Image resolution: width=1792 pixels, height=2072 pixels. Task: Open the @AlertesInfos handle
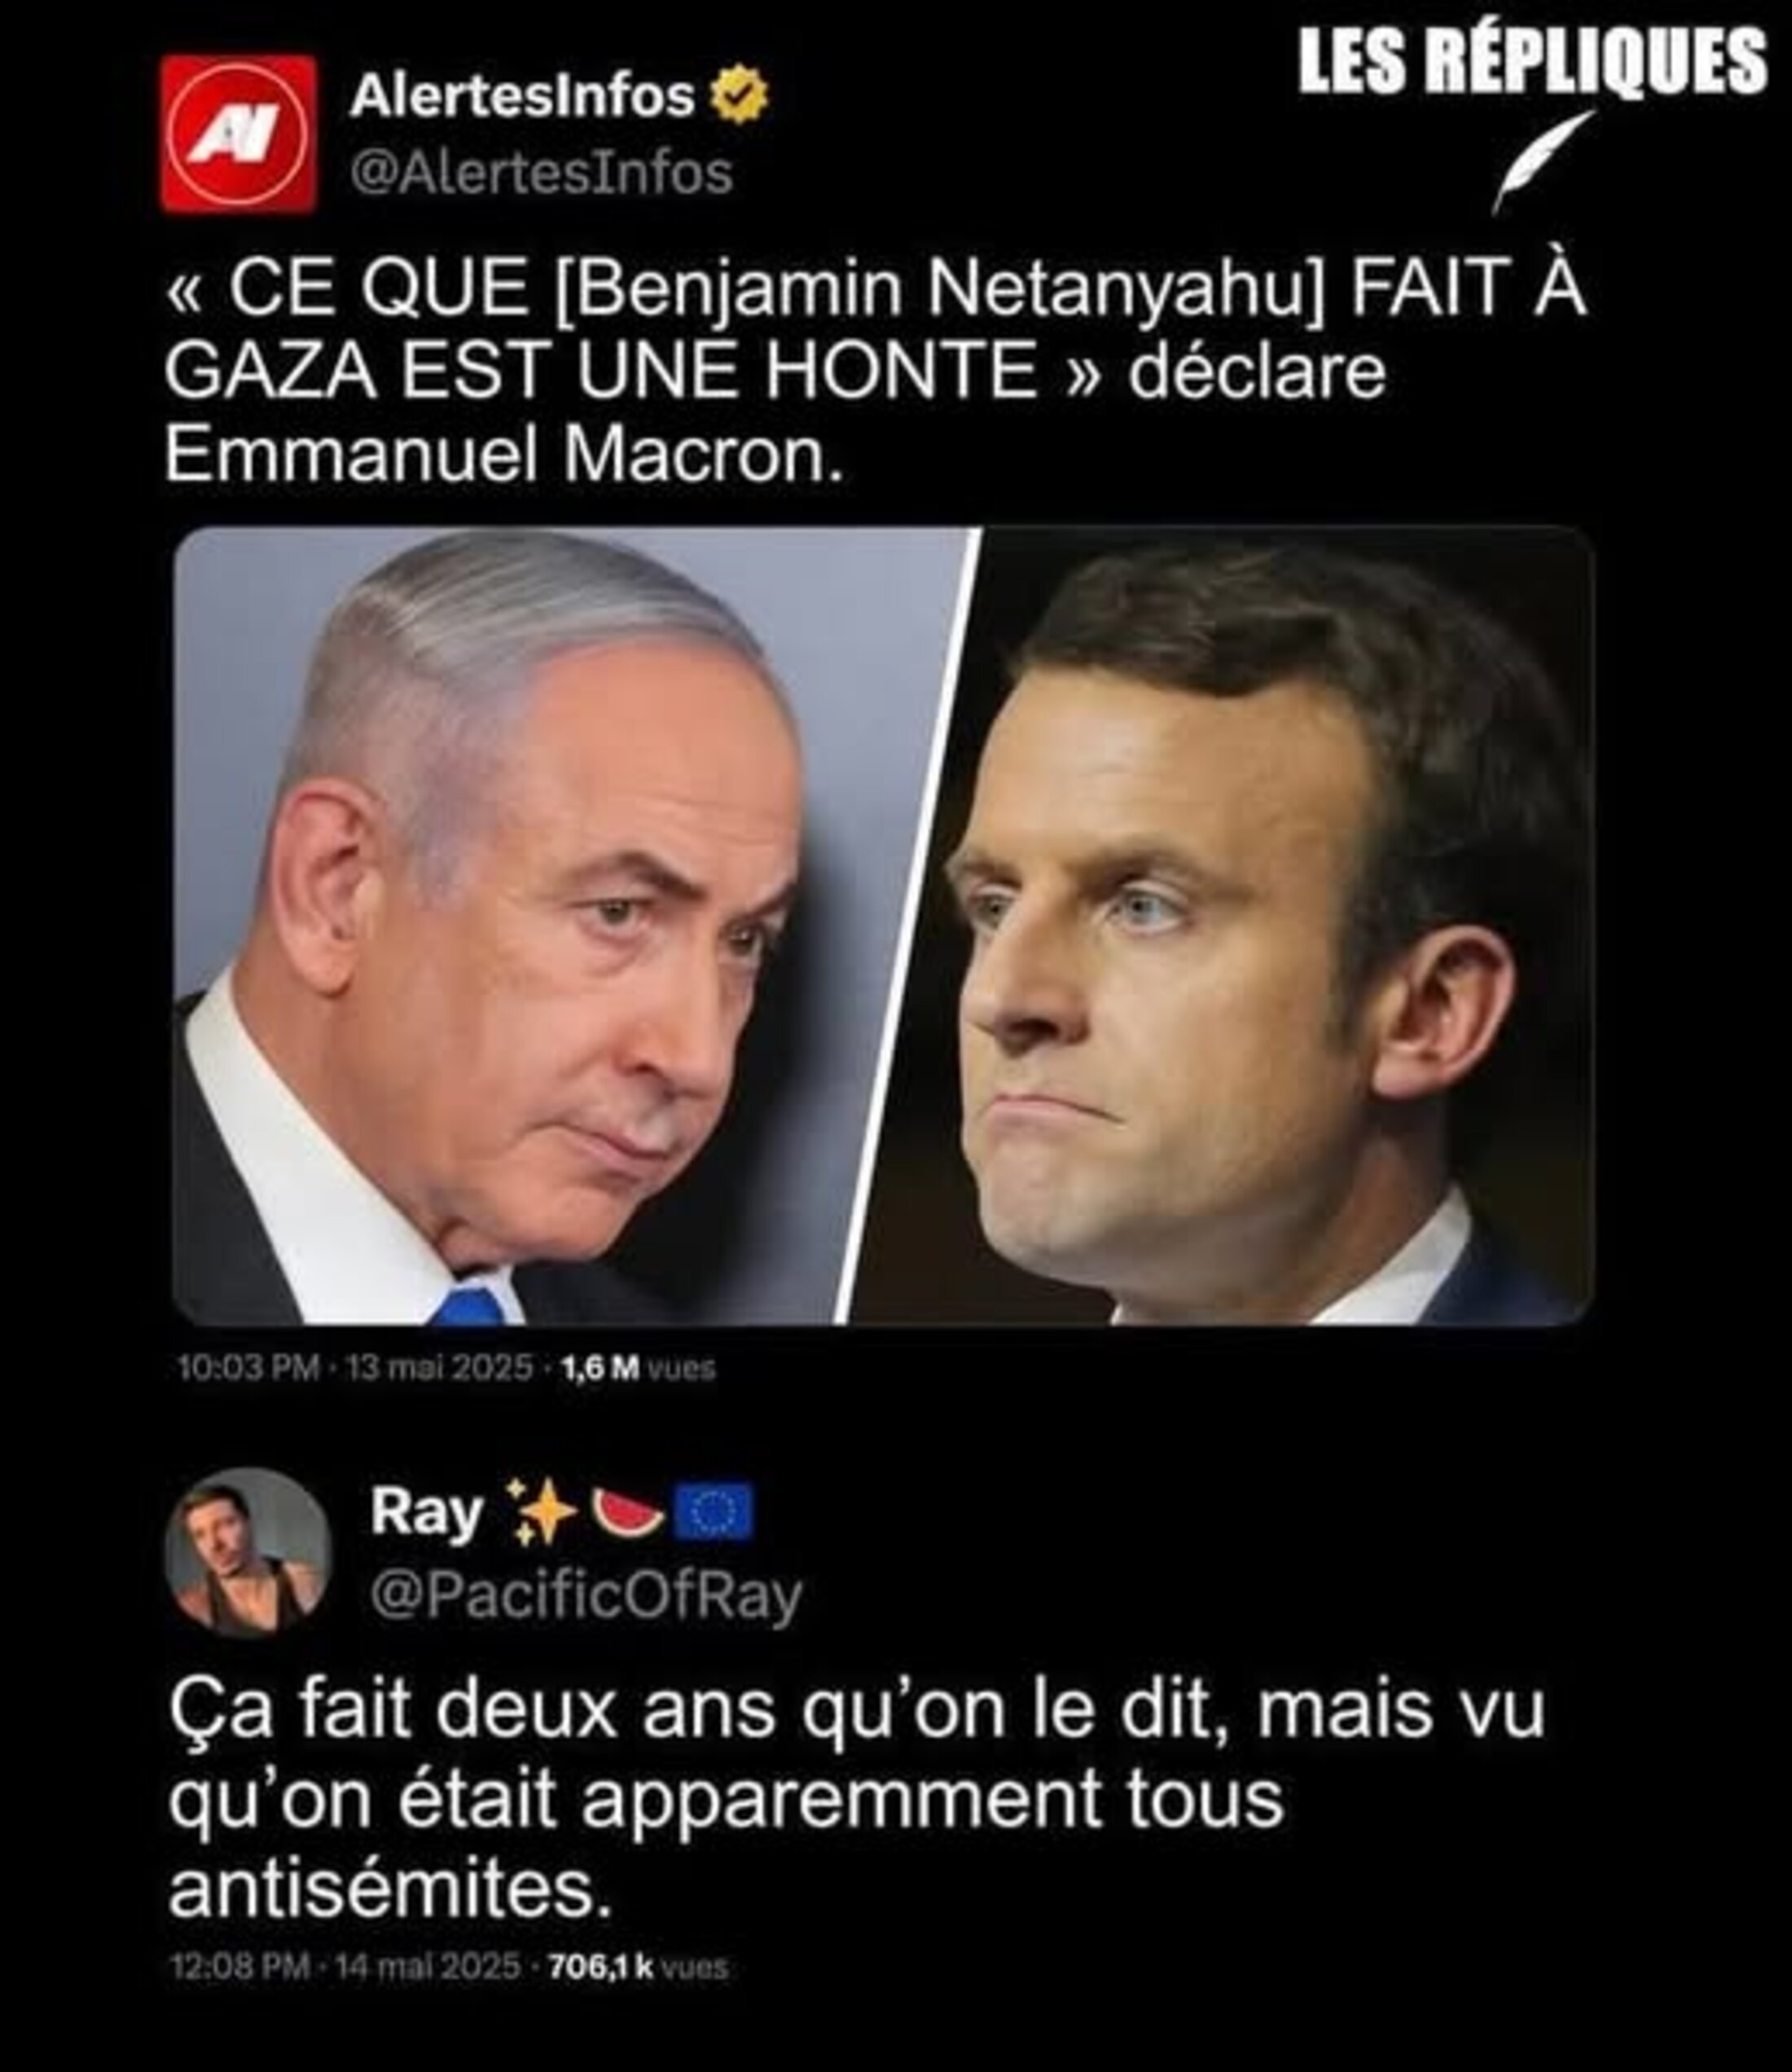(541, 173)
